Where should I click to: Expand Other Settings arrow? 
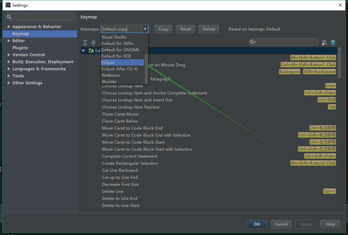pos(9,83)
